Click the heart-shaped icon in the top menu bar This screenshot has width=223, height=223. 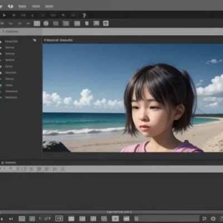click(11, 6)
